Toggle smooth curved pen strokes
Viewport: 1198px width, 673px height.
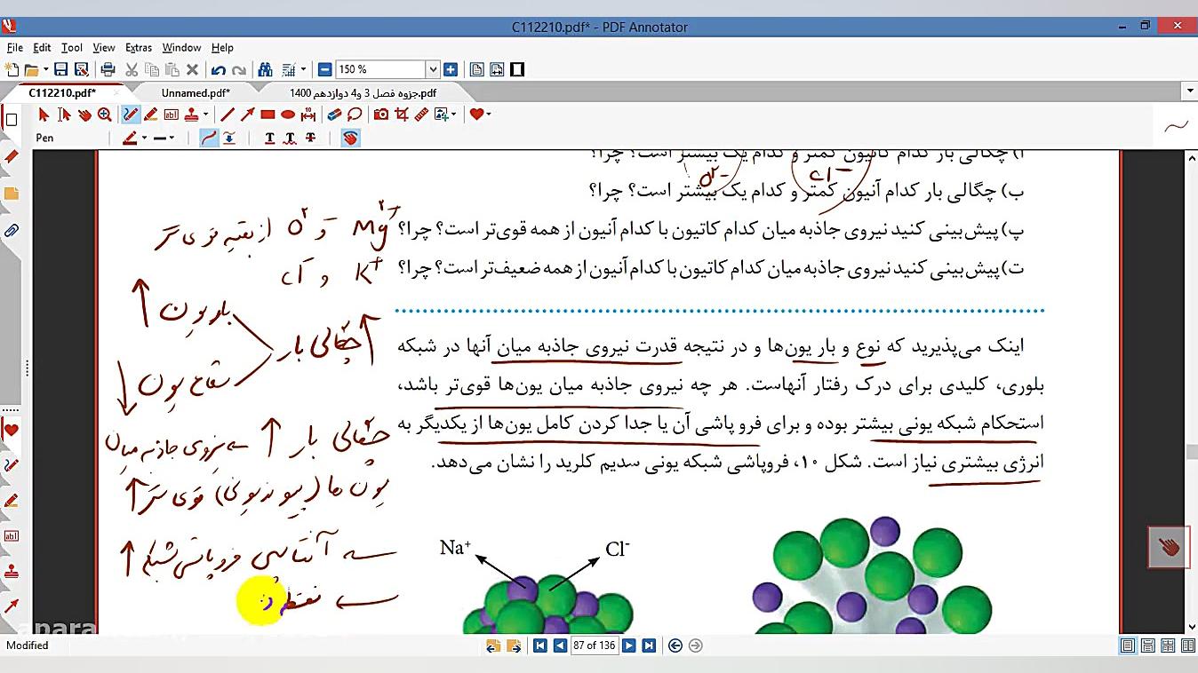click(209, 138)
